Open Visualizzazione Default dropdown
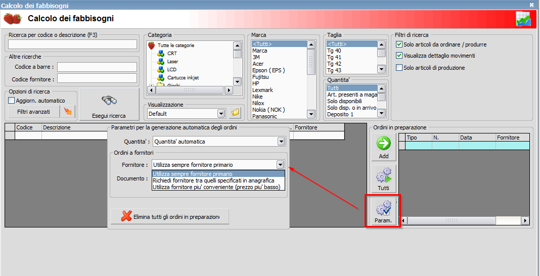540x276 pixels. point(221,113)
